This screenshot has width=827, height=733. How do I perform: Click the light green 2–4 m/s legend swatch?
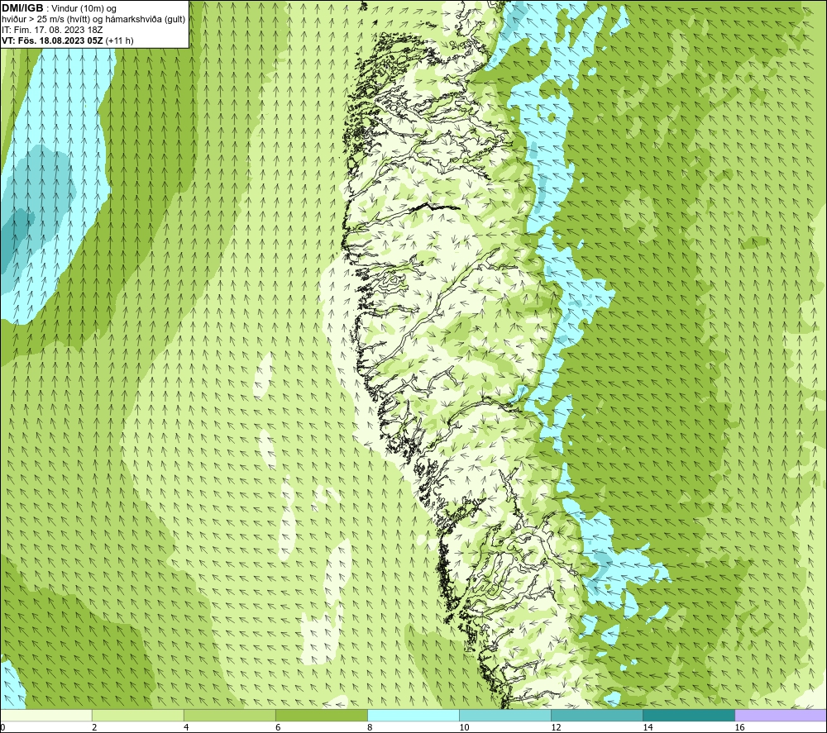click(x=138, y=715)
